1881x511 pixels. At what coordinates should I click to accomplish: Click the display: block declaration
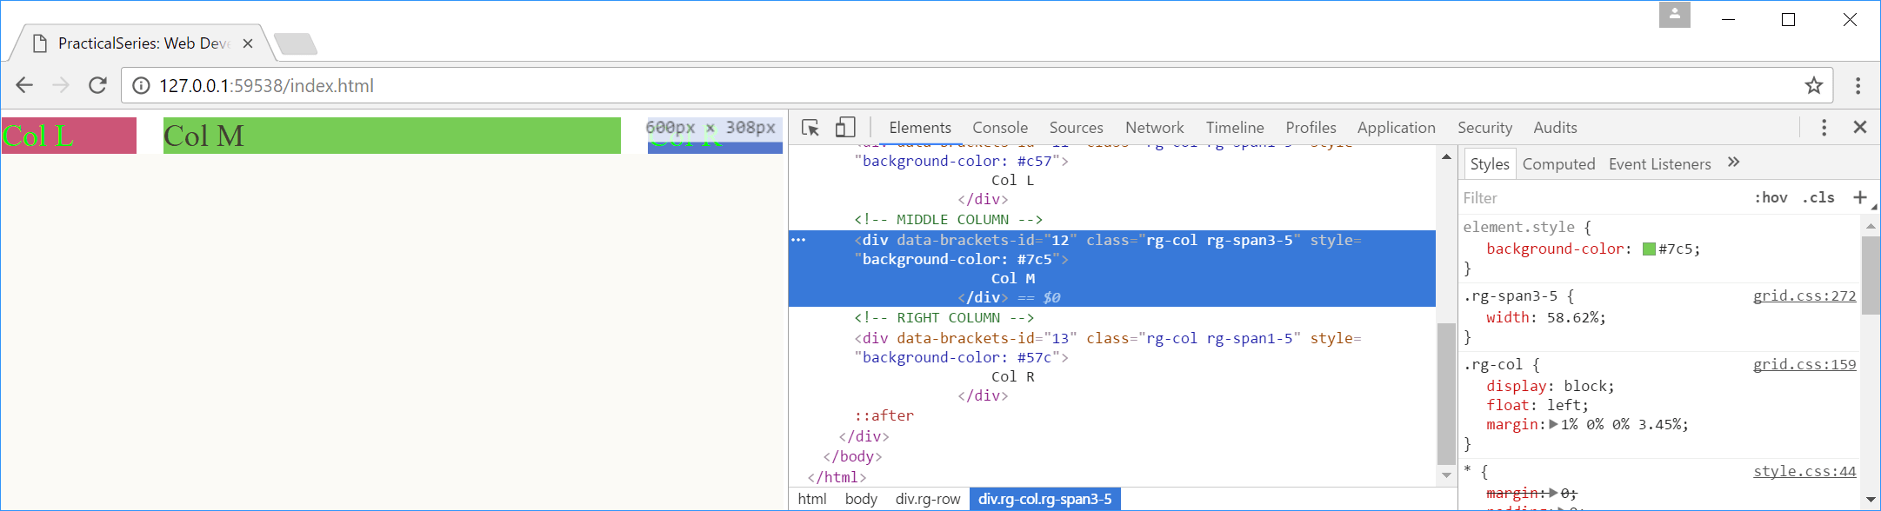click(x=1551, y=386)
